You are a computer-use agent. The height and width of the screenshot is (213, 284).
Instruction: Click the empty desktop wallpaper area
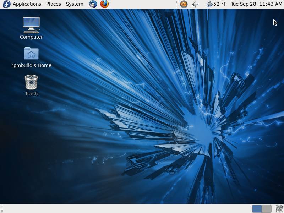142,142
